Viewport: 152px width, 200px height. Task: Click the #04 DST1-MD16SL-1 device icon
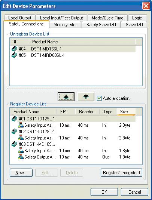coord(14,49)
